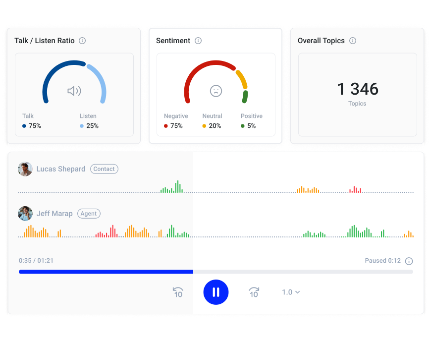Click the info icon next to Paused 0:12
This screenshot has width=431, height=342.
pyautogui.click(x=408, y=261)
